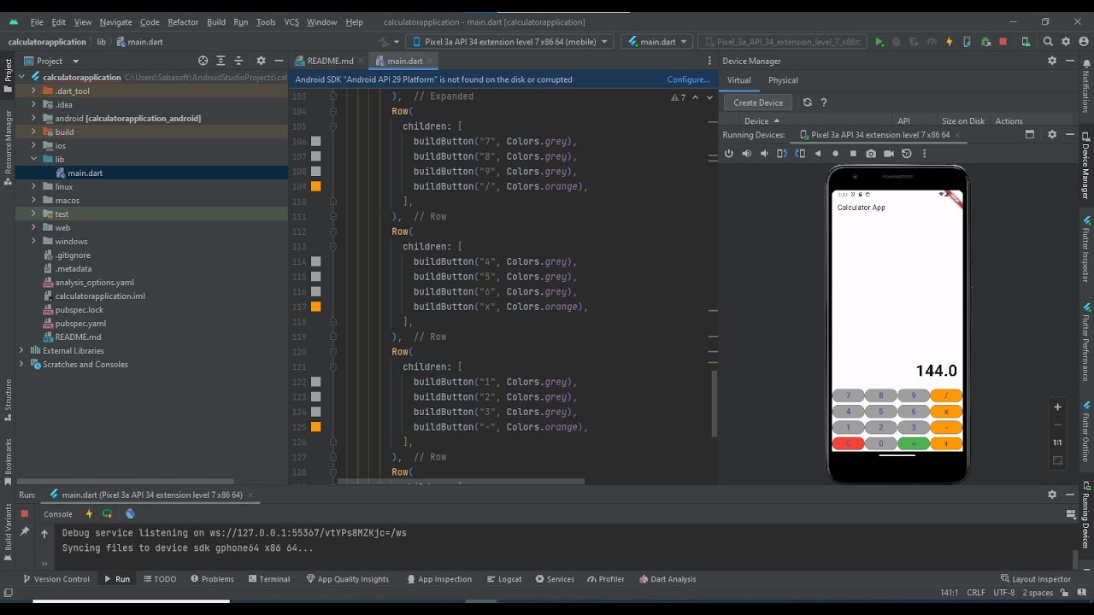This screenshot has width=1094, height=615.
Task: Click the Flutter Hot Reload lightning icon in the main toolbar
Action: (x=949, y=42)
